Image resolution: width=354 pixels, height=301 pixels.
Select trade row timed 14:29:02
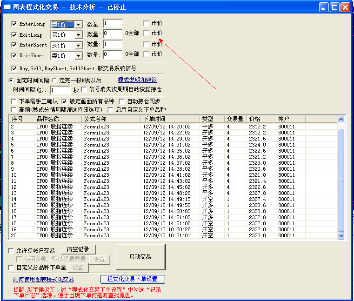[x=174, y=139]
